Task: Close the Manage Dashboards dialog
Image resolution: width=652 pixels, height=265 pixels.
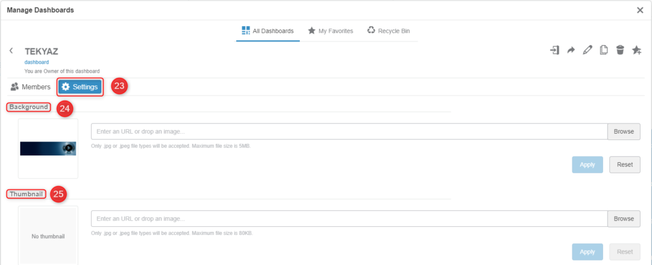Action: [x=640, y=10]
